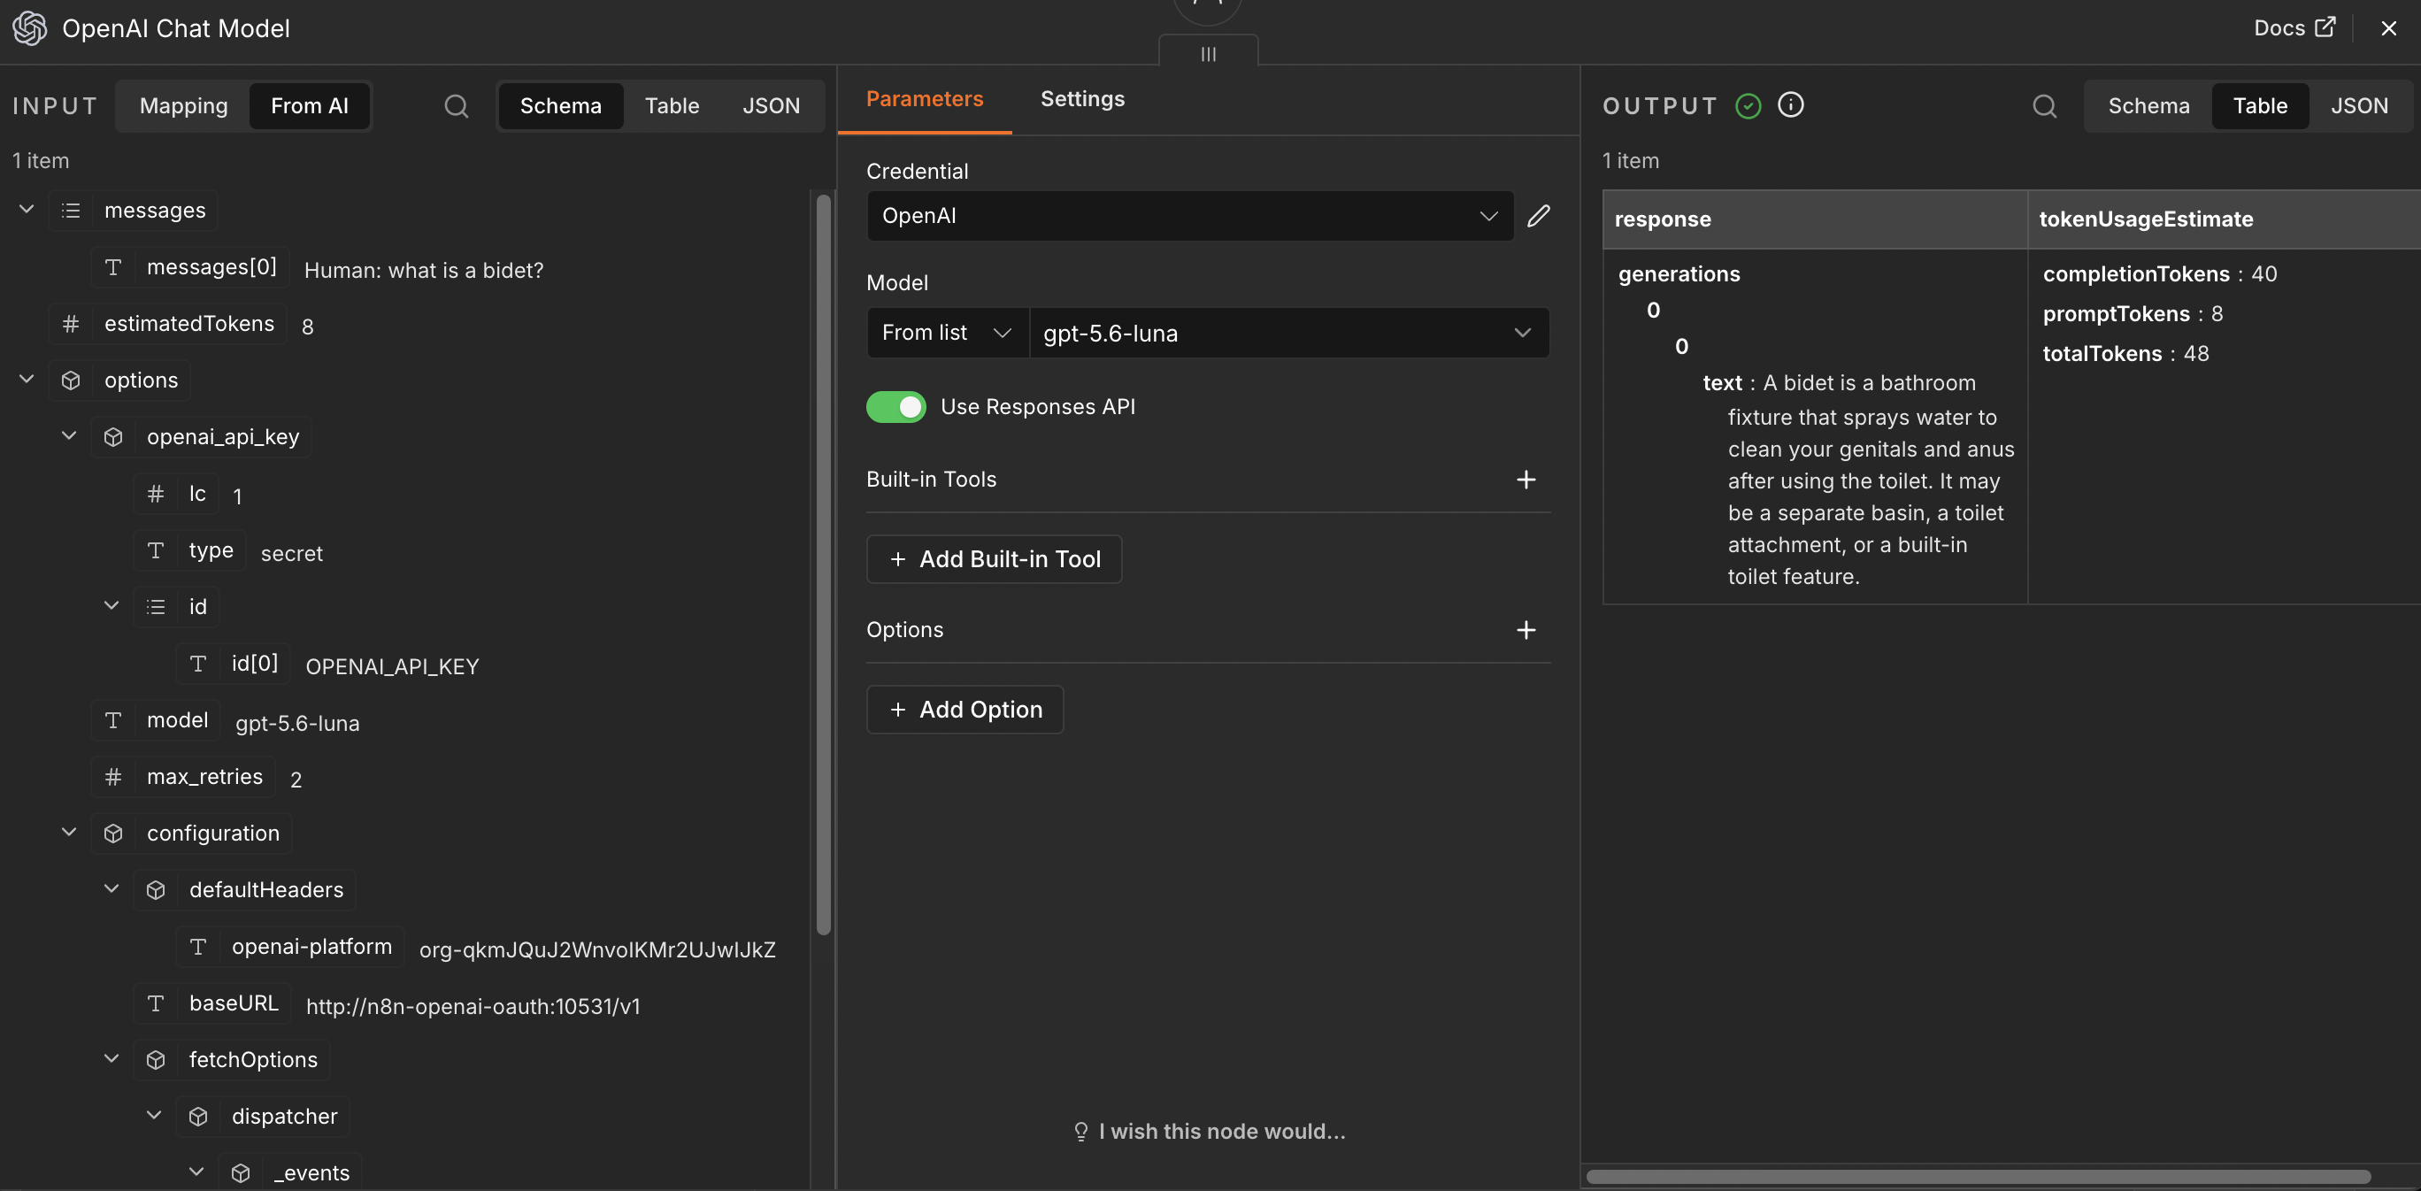Collapse the options tree node
Screen dimensions: 2421x1191
27,380
